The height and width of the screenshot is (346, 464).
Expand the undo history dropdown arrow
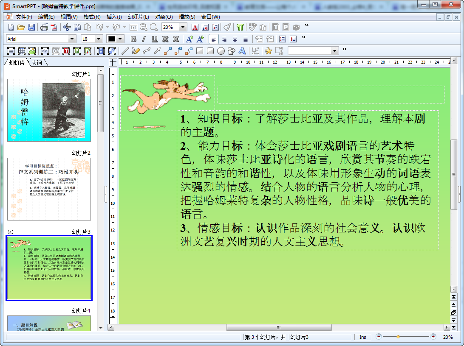(x=108, y=28)
